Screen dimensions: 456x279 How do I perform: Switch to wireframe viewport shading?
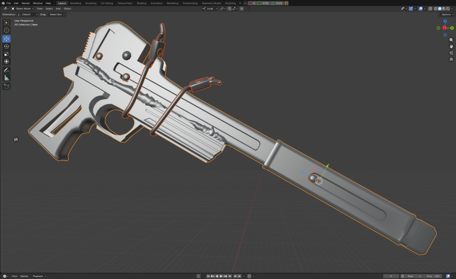(435, 8)
